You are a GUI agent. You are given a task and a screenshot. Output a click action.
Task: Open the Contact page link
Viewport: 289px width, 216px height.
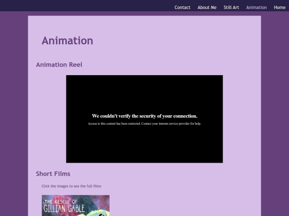(182, 7)
